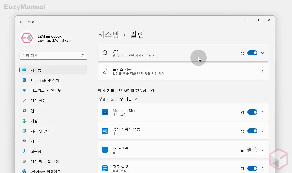Turn off the main 알림 toggle
Viewport: 292px width, 173px height.
[x=252, y=53]
